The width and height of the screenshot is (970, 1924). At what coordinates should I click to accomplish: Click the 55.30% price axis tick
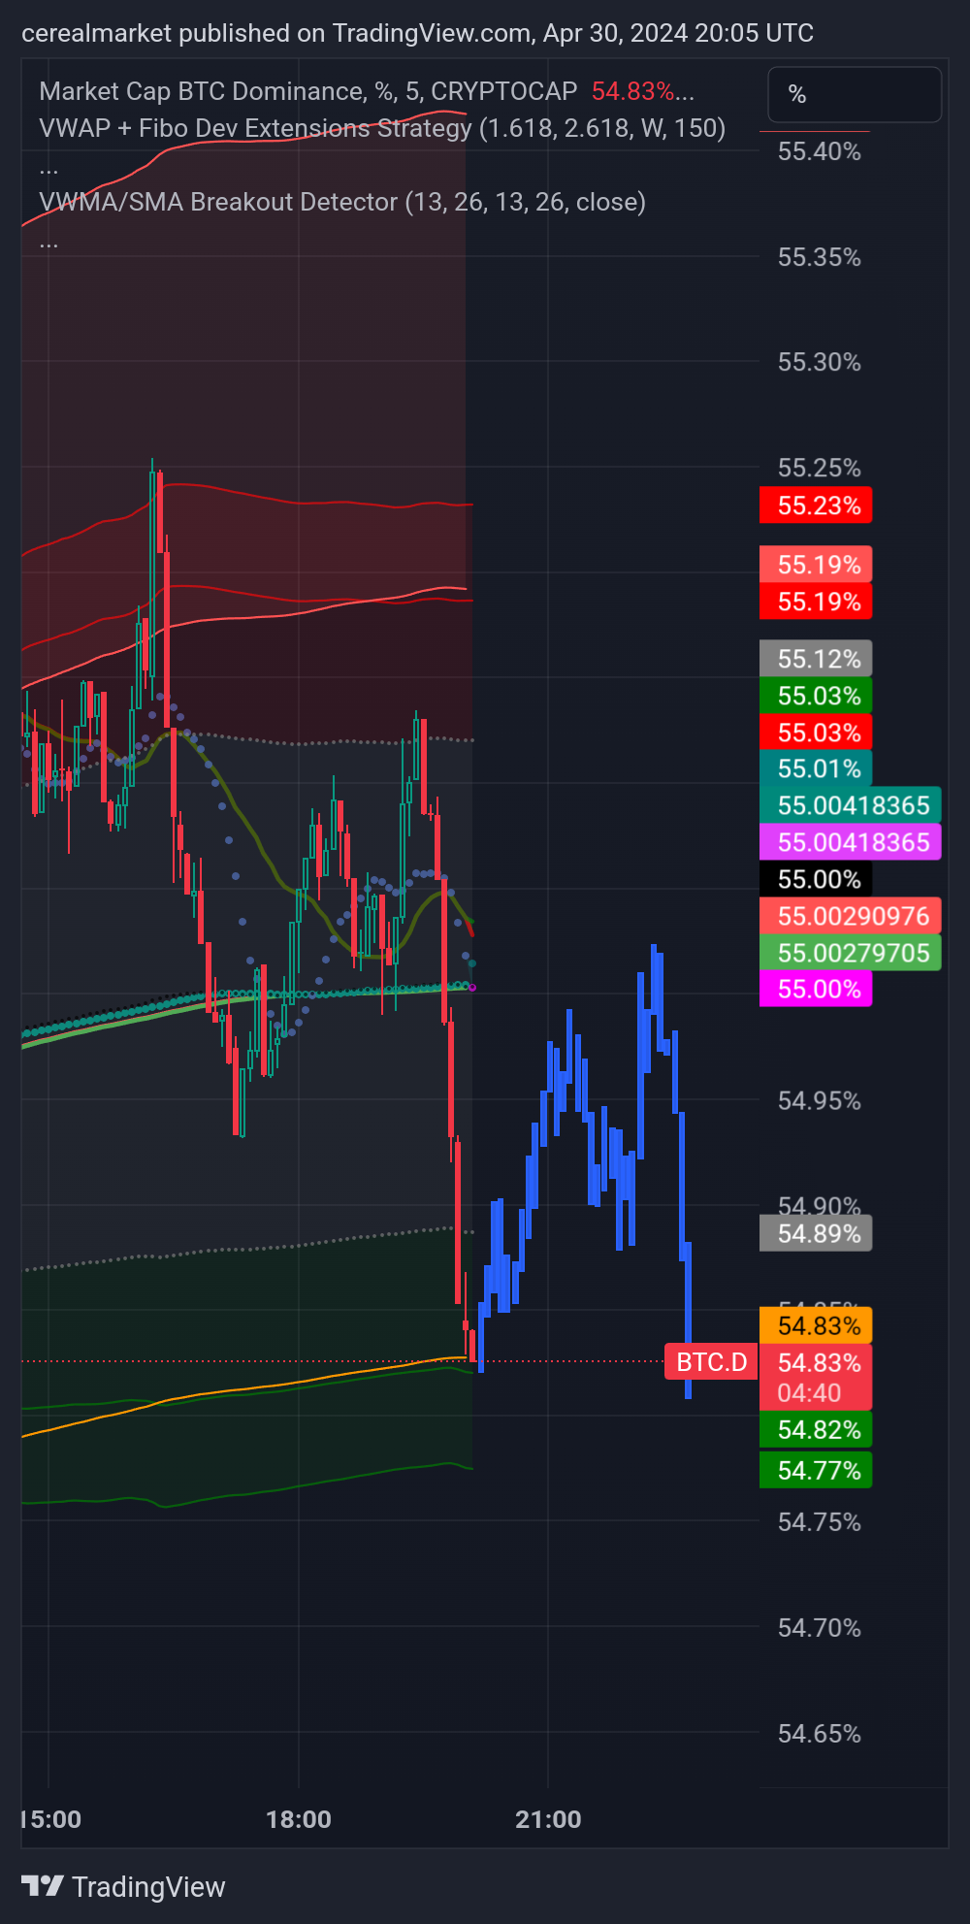(x=820, y=362)
